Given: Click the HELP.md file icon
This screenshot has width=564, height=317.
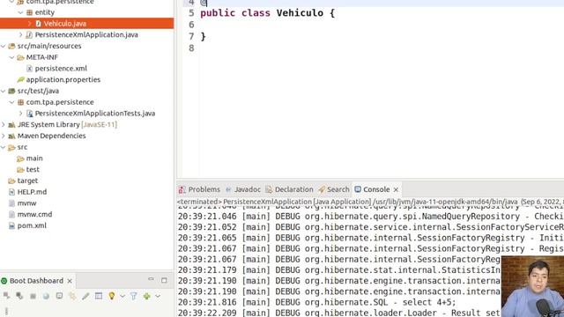Looking at the screenshot, I should click(x=11, y=192).
